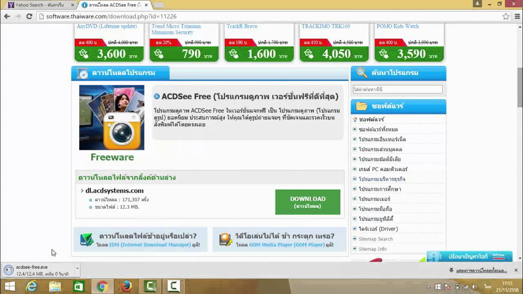The height and width of the screenshot is (294, 523).
Task: Open File Explorer from the taskbar
Action: pos(55,286)
